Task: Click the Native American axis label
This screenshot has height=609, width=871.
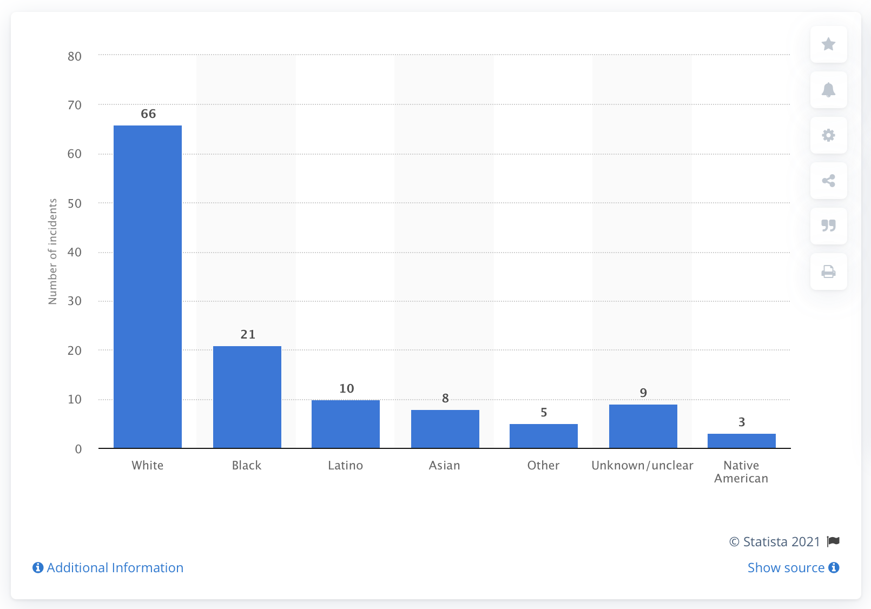Action: (741, 472)
